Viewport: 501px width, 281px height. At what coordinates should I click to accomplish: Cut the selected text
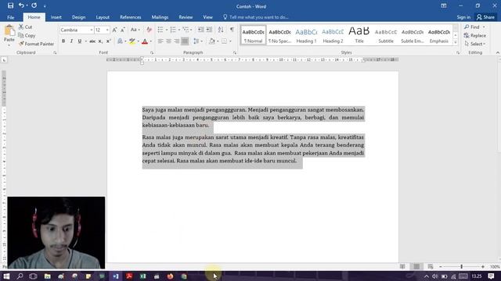(x=26, y=27)
